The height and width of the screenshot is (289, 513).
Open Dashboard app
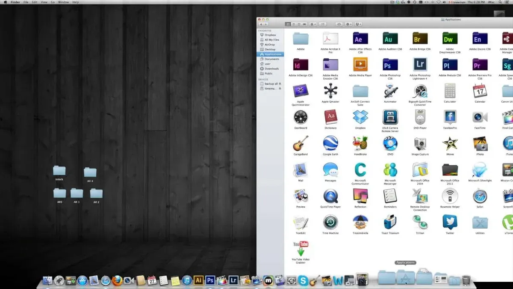point(301,117)
